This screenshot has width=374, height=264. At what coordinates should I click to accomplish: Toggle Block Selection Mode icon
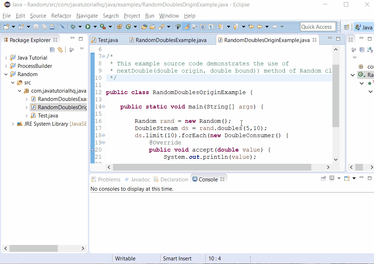click(203, 27)
